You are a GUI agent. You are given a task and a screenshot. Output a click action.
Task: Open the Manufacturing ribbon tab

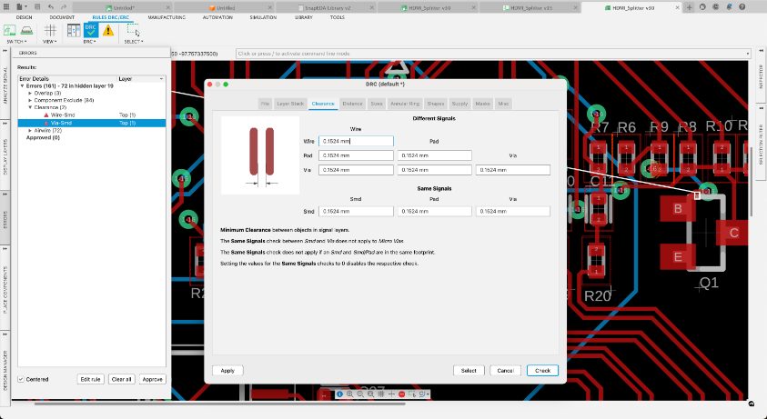tap(169, 17)
